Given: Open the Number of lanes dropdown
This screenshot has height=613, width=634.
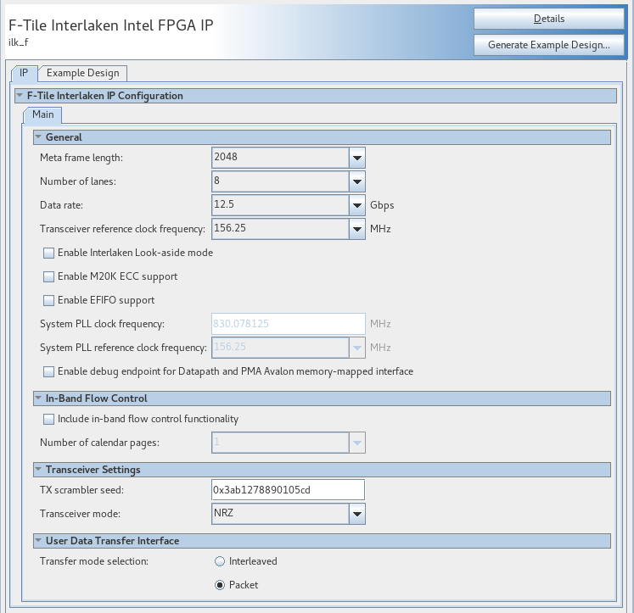Looking at the screenshot, I should click(357, 181).
